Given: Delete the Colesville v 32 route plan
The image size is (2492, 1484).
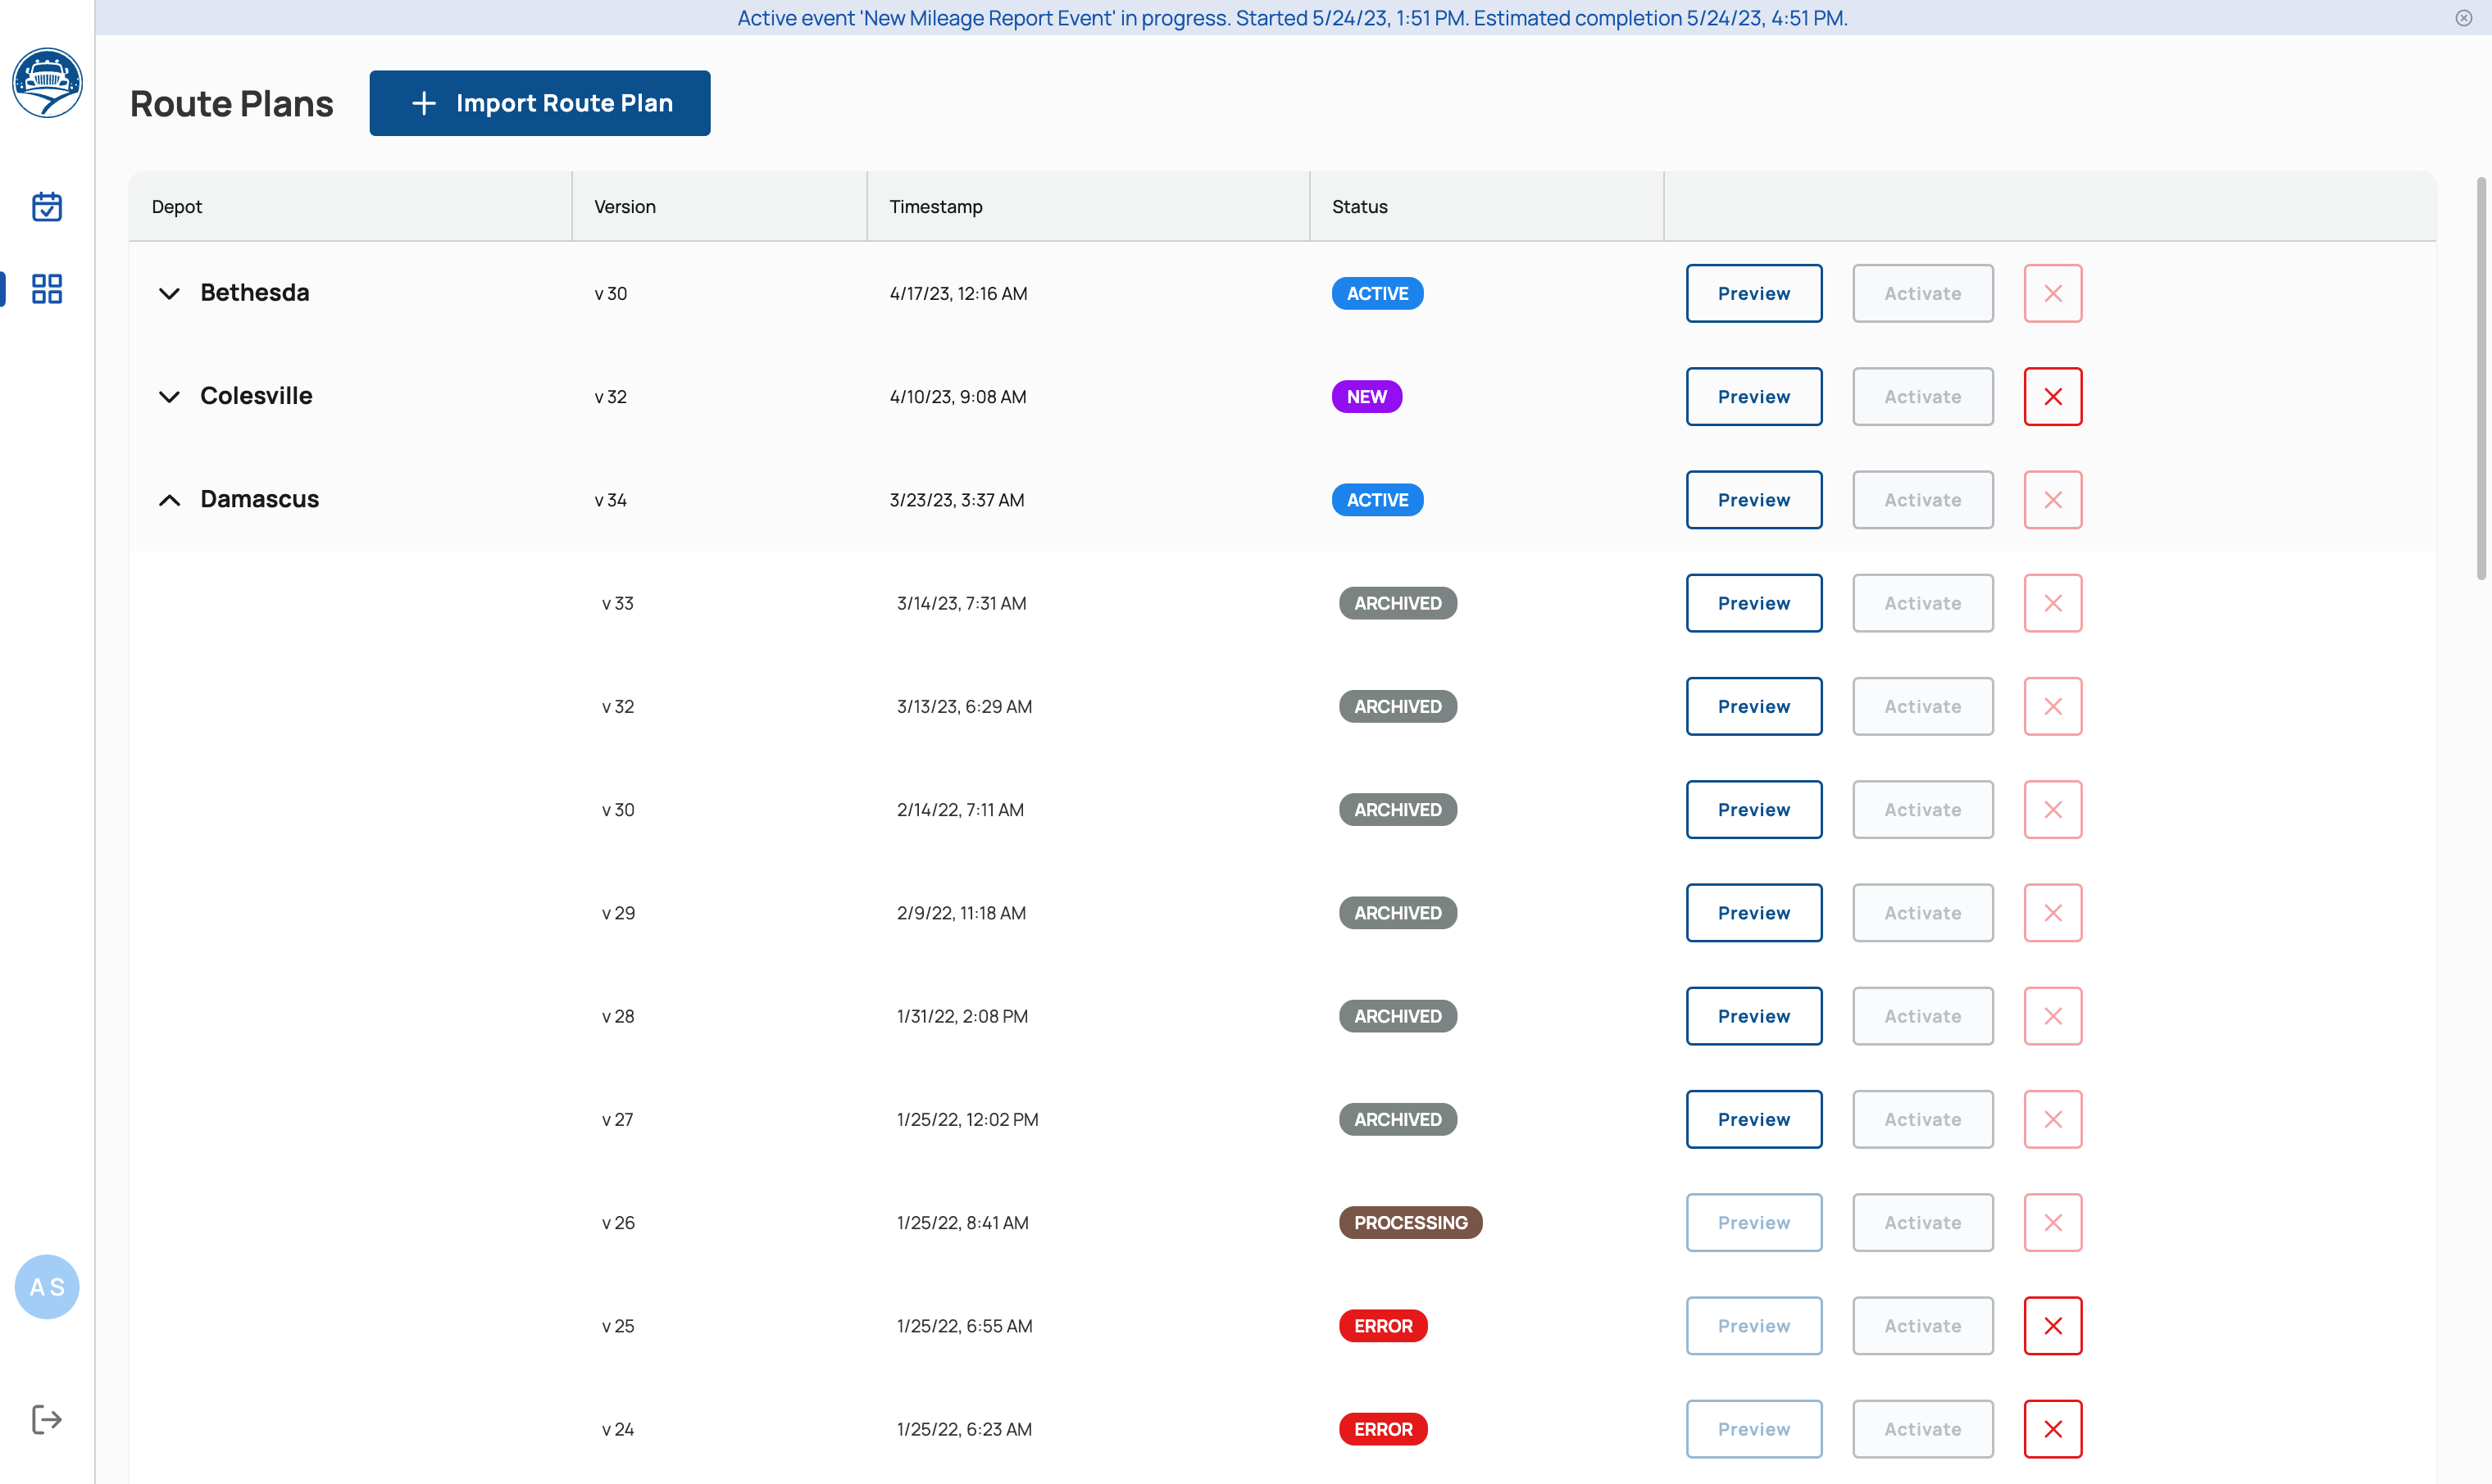Looking at the screenshot, I should (x=2053, y=396).
